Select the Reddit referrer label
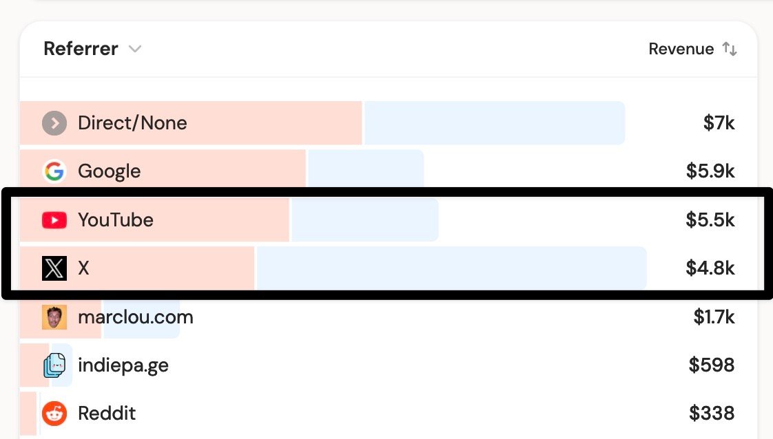This screenshot has height=439, width=773. [x=107, y=414]
